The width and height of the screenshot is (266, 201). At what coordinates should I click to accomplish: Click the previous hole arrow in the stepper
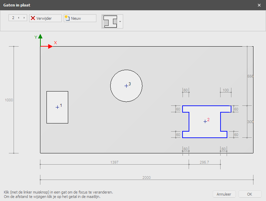point(19,18)
